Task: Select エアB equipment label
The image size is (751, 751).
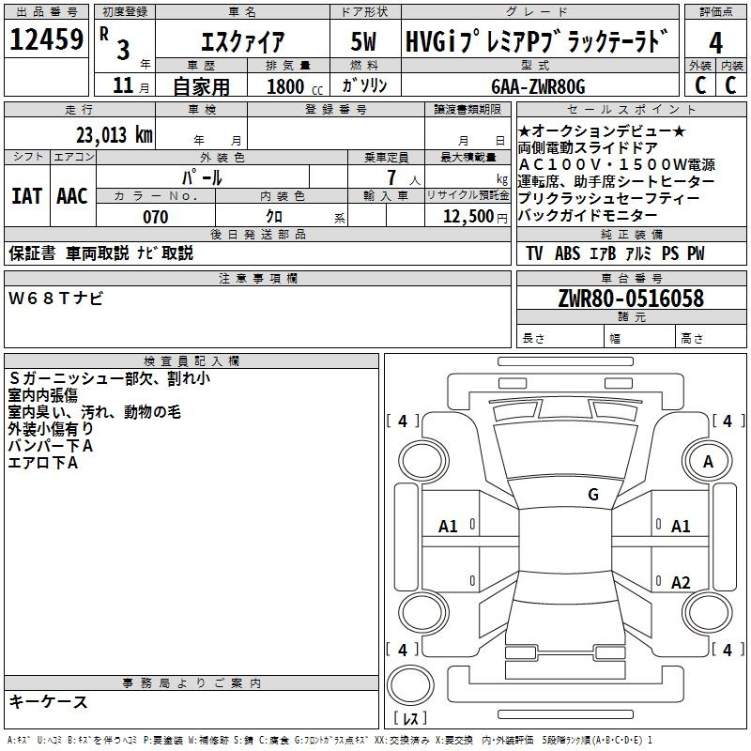Action: pyautogui.click(x=602, y=253)
